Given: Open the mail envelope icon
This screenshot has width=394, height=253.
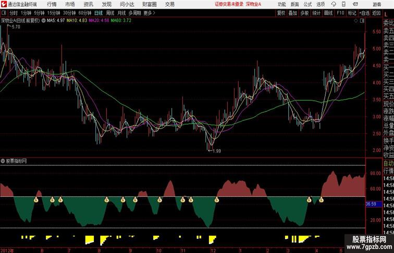Looking at the screenshot, I should tap(355, 4).
